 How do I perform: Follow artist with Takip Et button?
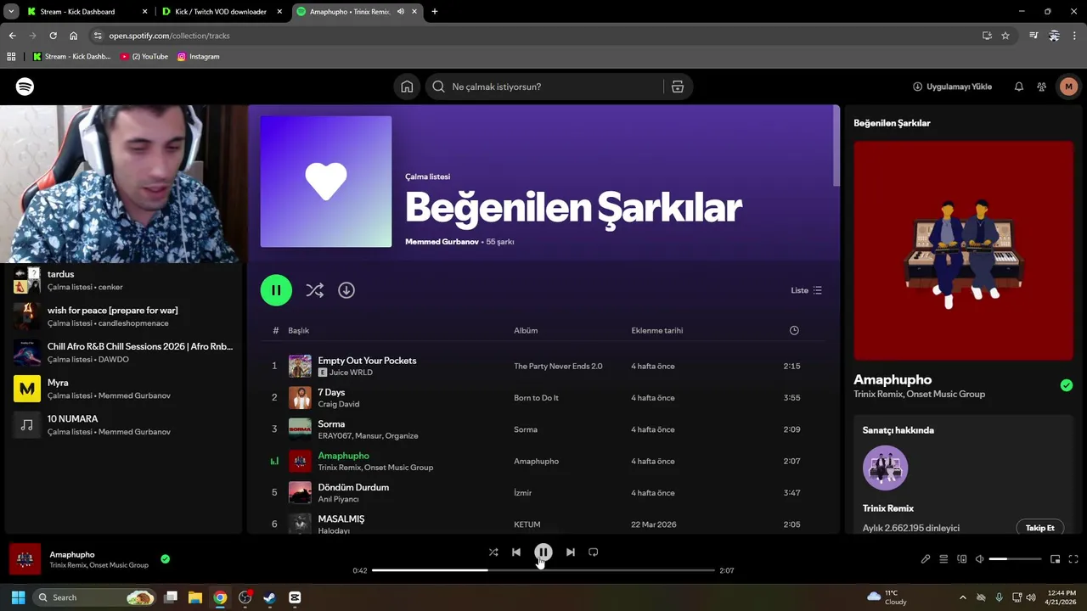click(1039, 528)
